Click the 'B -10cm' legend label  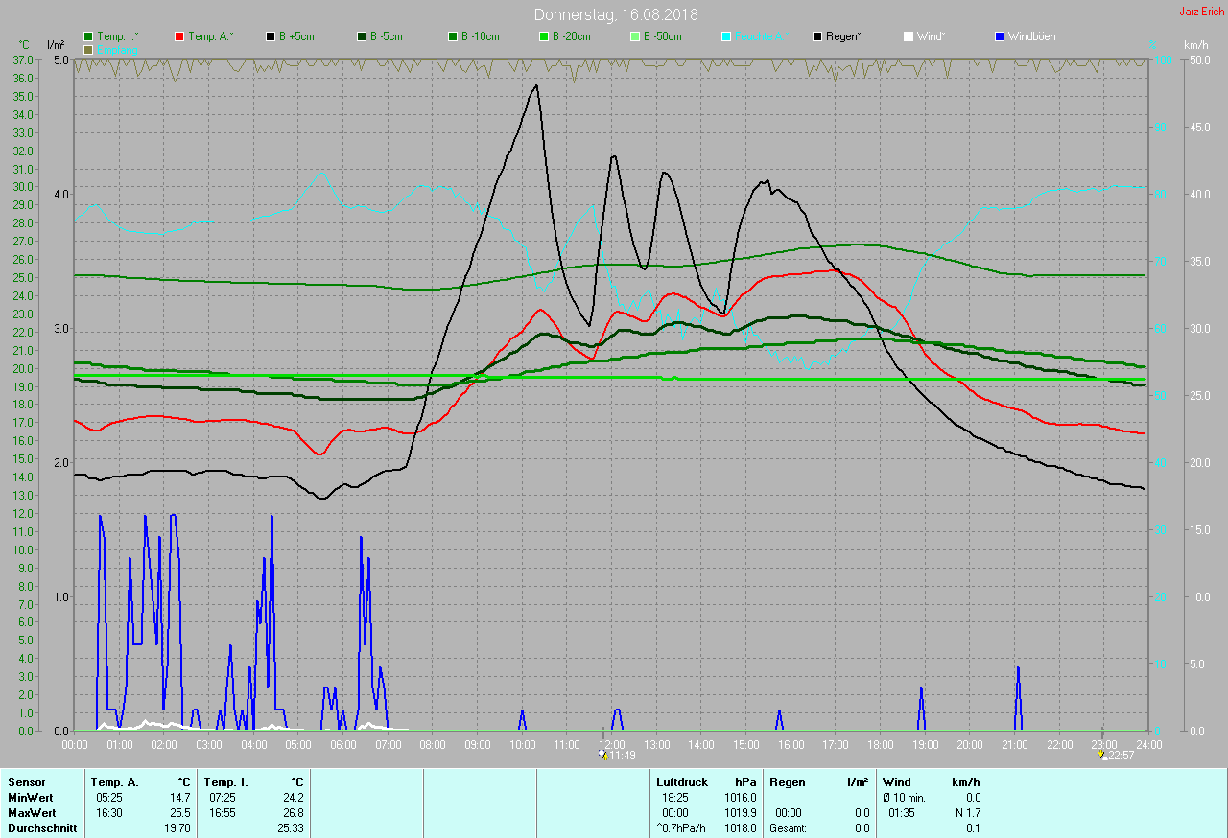pos(481,36)
